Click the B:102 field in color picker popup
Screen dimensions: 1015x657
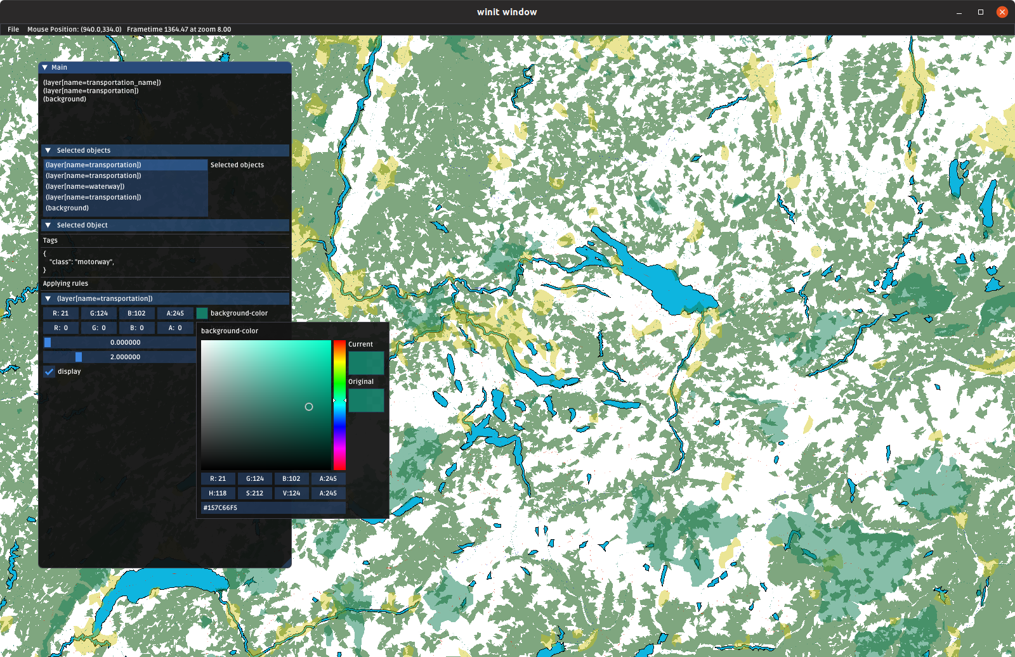(291, 478)
